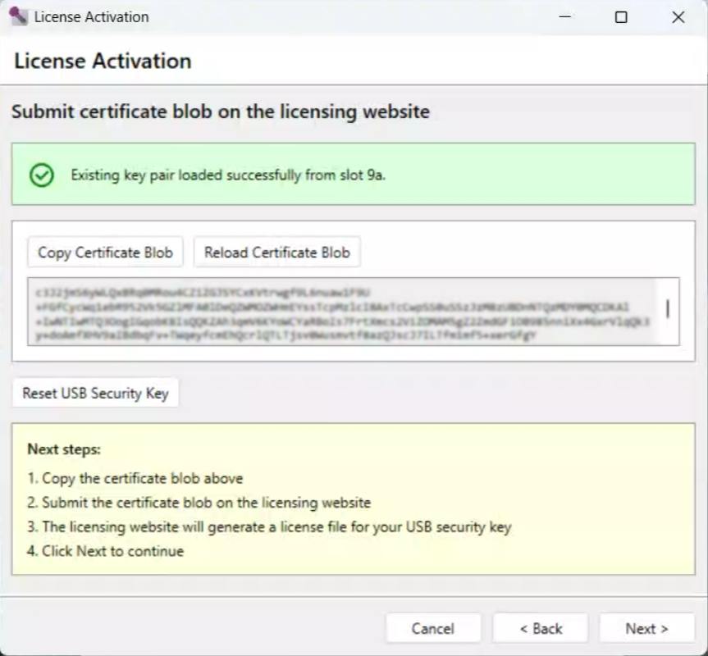Image resolution: width=708 pixels, height=656 pixels.
Task: Minimize the License Activation window
Action: point(565,17)
